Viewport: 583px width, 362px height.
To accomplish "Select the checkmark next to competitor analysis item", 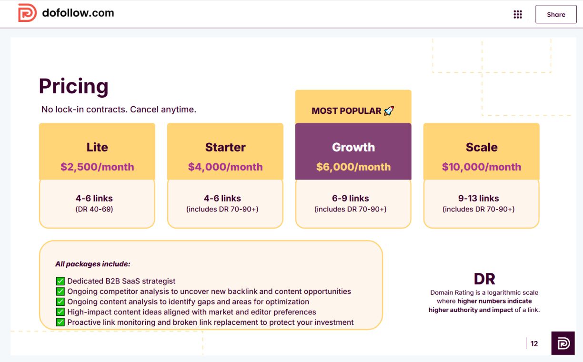I will tap(60, 291).
